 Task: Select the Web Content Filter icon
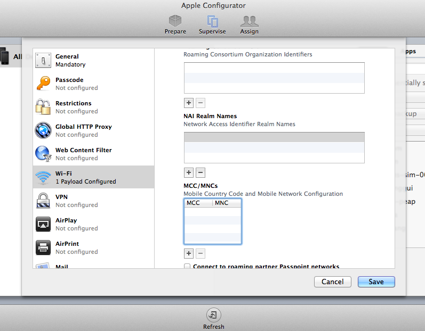click(x=43, y=154)
